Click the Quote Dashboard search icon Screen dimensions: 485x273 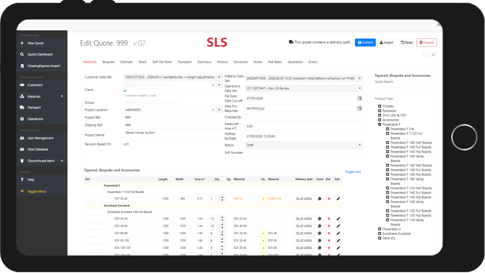22,54
